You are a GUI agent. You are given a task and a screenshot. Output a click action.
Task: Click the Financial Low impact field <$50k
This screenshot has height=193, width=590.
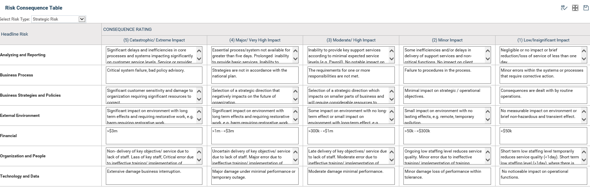[x=543, y=136]
